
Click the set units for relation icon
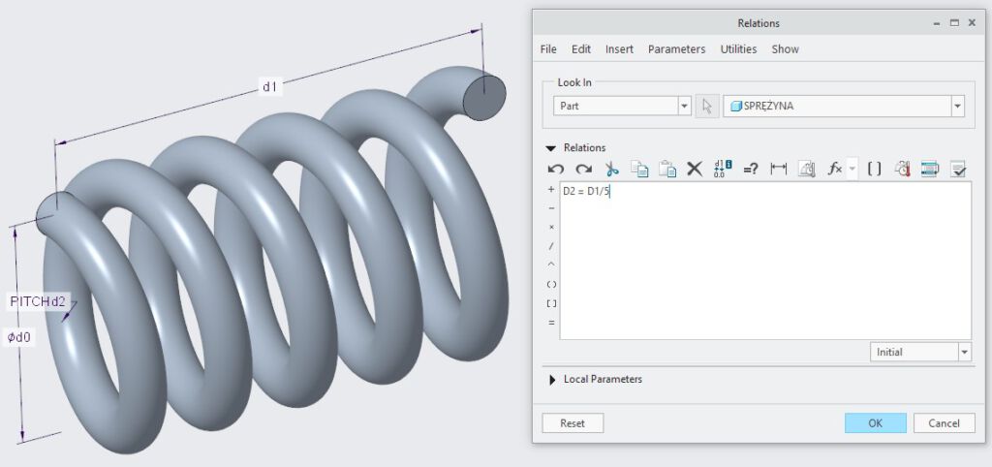click(x=806, y=169)
